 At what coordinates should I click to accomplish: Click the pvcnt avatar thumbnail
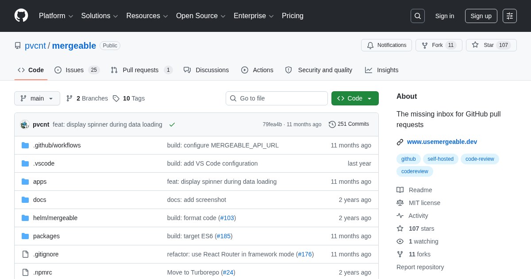tap(25, 124)
